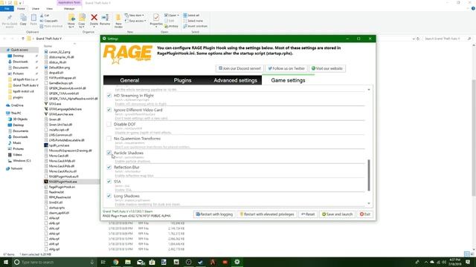The image size is (476, 267).
Task: Click New folder icon in ribbon
Action: click(x=118, y=18)
